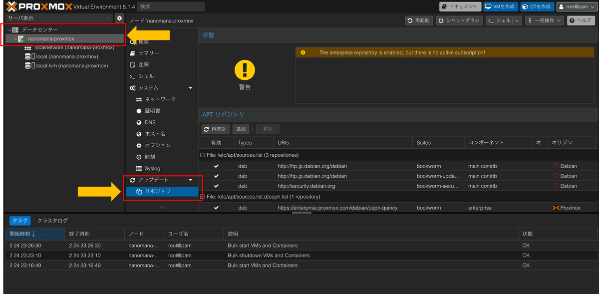Click the シャットダウン shutdown button
The height and width of the screenshot is (294, 599).
tap(460, 20)
